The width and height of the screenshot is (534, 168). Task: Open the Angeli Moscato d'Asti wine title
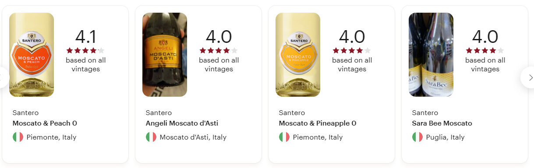(x=182, y=123)
